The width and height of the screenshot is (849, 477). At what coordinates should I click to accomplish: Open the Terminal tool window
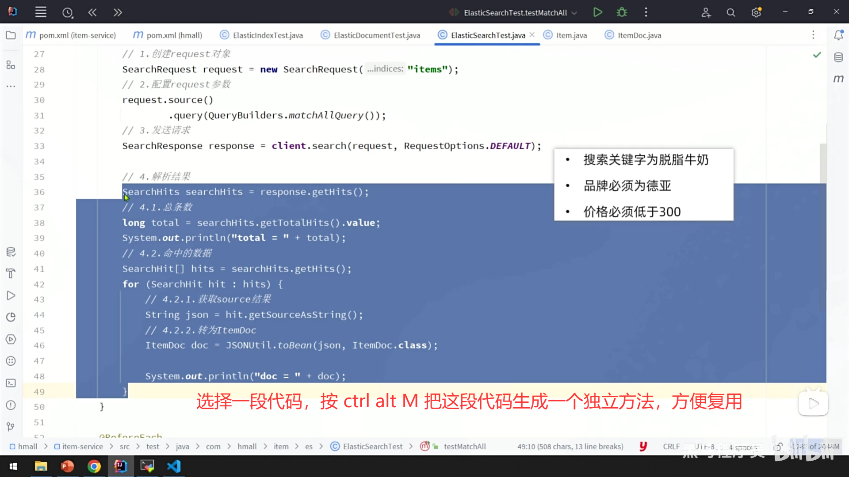tap(11, 383)
